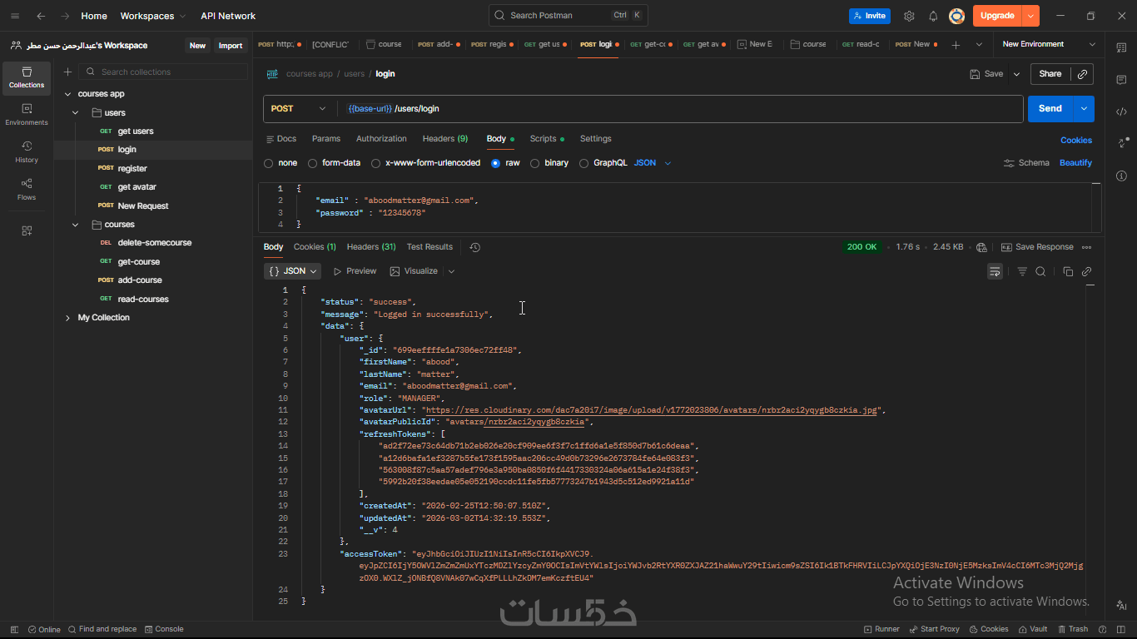Open Runner in the status bar
This screenshot has height=639, width=1137.
pyautogui.click(x=881, y=629)
